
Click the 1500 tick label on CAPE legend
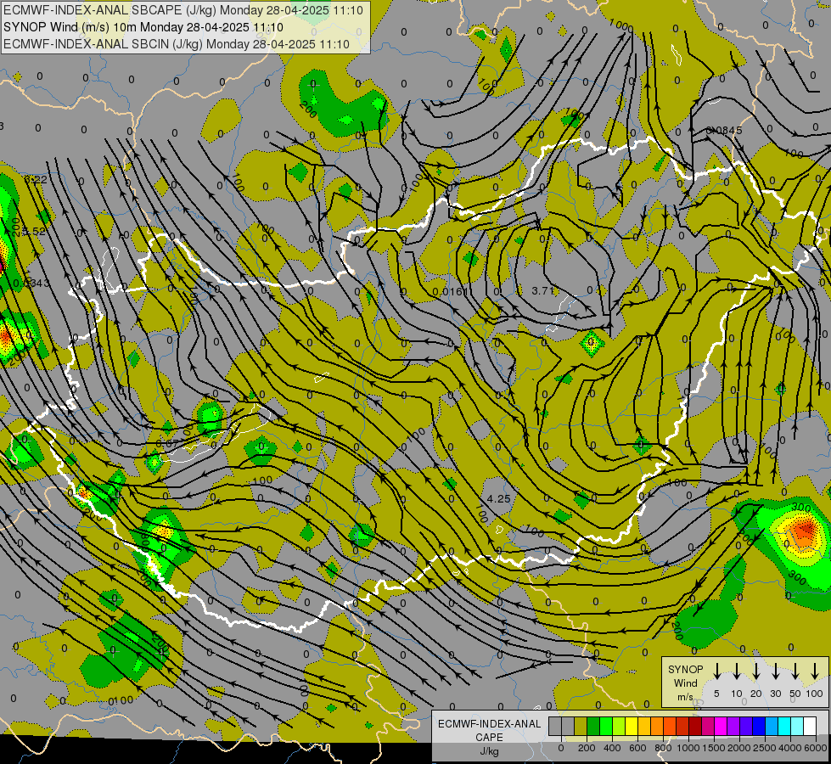pos(714,748)
